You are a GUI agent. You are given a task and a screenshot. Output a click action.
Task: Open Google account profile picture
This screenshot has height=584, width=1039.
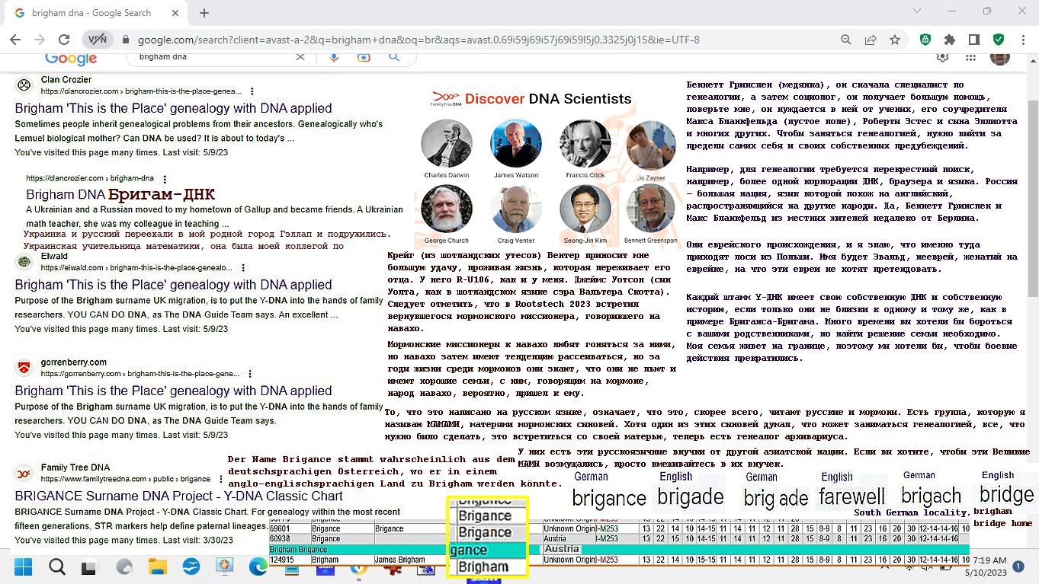[999, 58]
